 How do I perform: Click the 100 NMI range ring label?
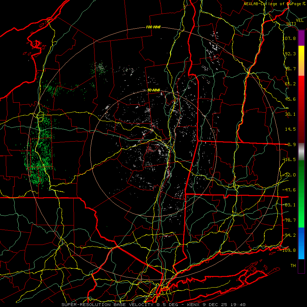point(153,27)
